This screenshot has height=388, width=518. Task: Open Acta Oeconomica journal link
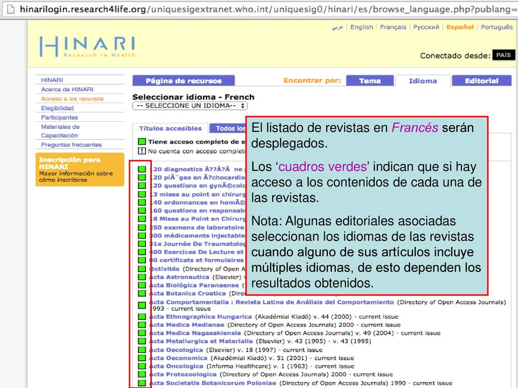click(x=178, y=358)
